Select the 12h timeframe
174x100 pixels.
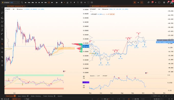click(46, 3)
